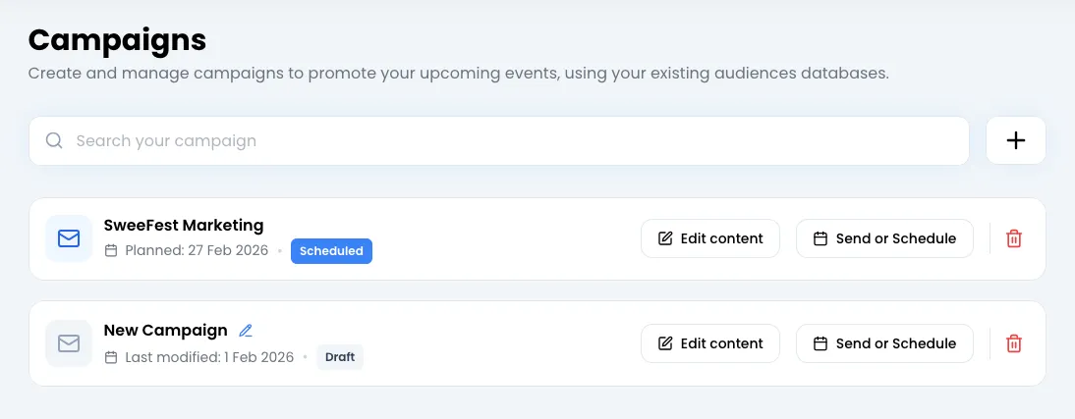This screenshot has height=419, width=1075.
Task: Delete the SweeFest Marketing campaign via trash icon
Action: coord(1014,238)
